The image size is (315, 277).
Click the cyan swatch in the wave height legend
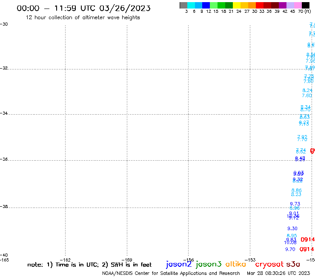pyautogui.click(x=191, y=5)
